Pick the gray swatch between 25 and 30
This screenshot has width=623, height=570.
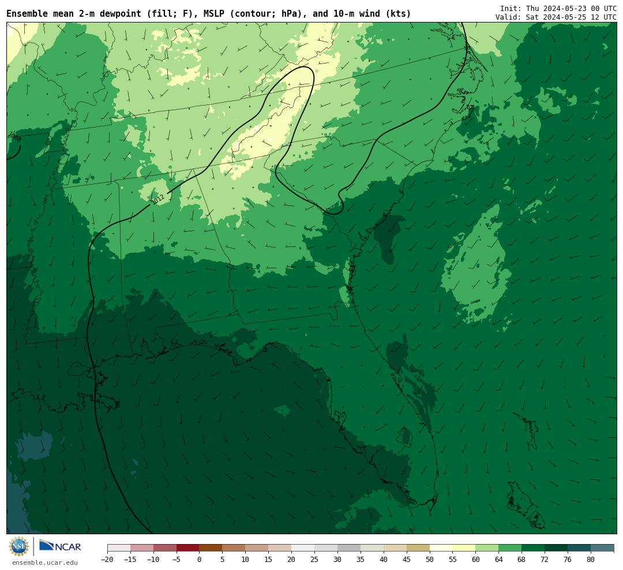(326, 547)
